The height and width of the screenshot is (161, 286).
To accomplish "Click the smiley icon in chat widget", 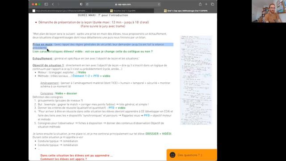I will [x=172, y=155].
